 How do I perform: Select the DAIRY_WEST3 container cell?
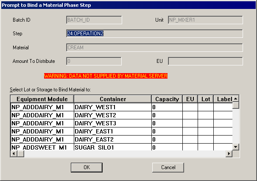(x=113, y=123)
